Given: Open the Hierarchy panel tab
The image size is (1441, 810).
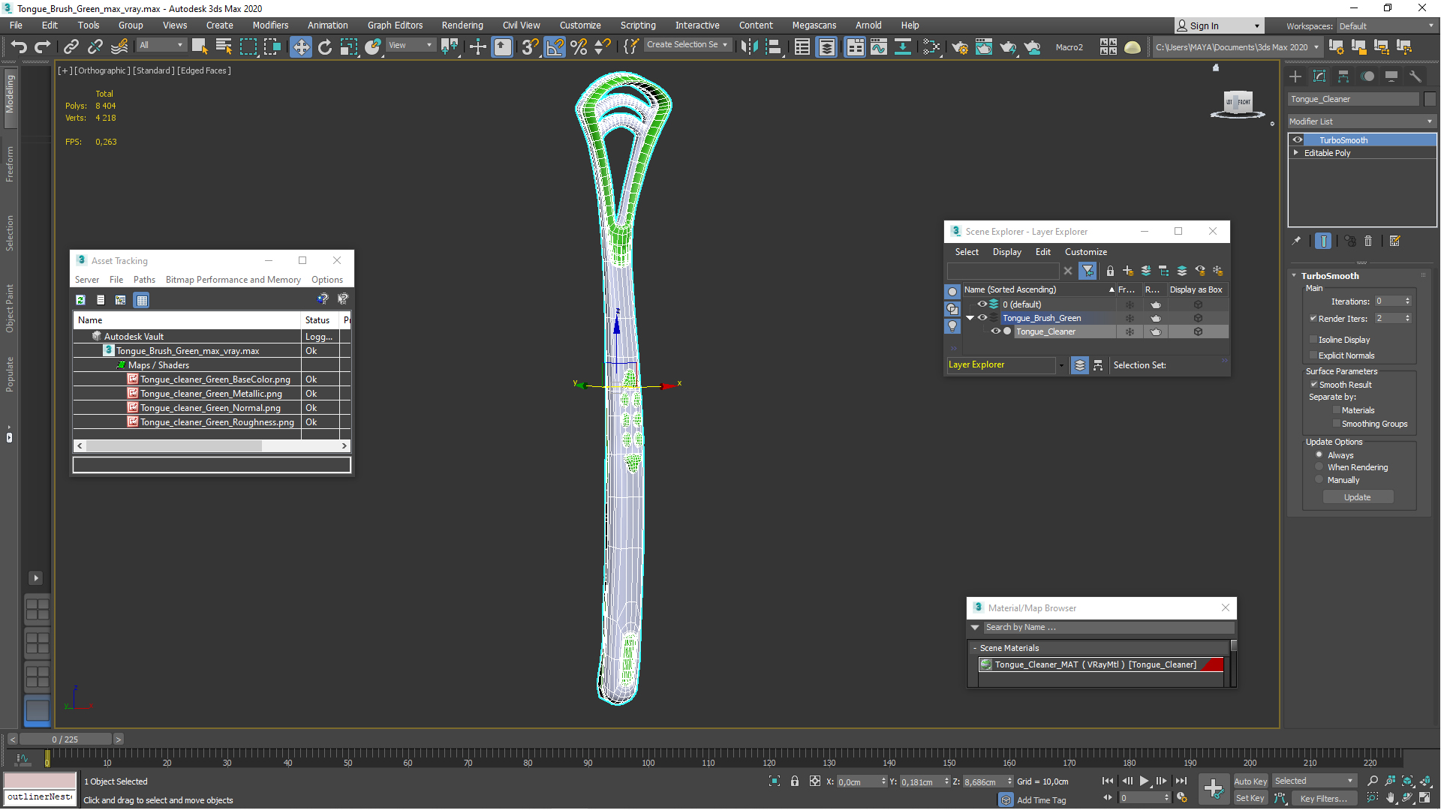Looking at the screenshot, I should (x=1343, y=76).
